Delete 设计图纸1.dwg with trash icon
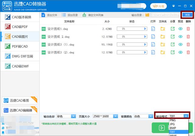This screenshot has width=195, height=136. [188, 29]
